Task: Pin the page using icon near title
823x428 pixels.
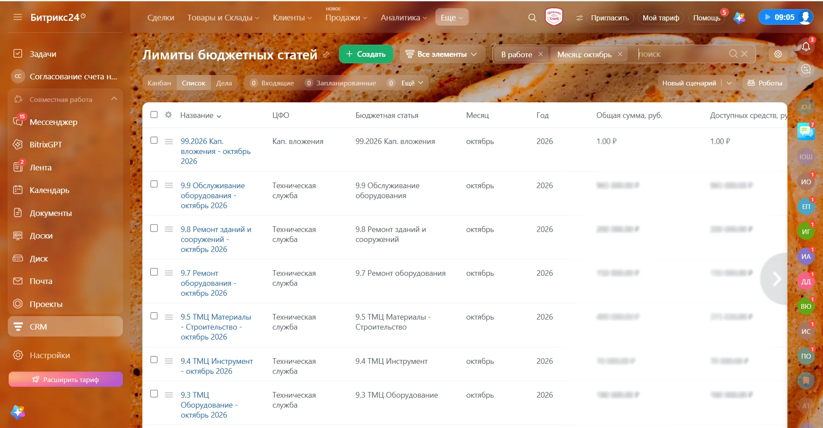Action: (326, 55)
